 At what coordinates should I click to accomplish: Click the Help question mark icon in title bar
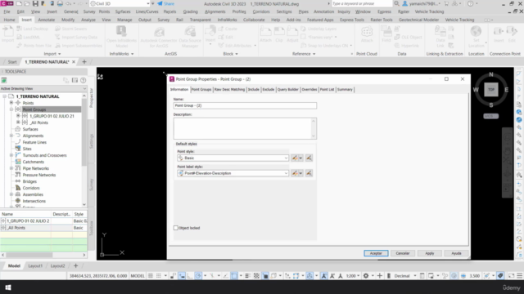point(470,3)
